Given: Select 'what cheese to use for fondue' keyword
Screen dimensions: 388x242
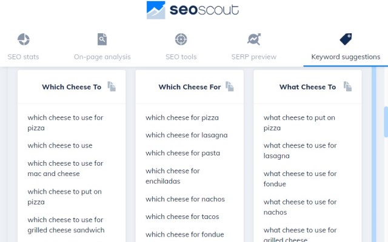Looking at the screenshot, I should click(x=299, y=178).
